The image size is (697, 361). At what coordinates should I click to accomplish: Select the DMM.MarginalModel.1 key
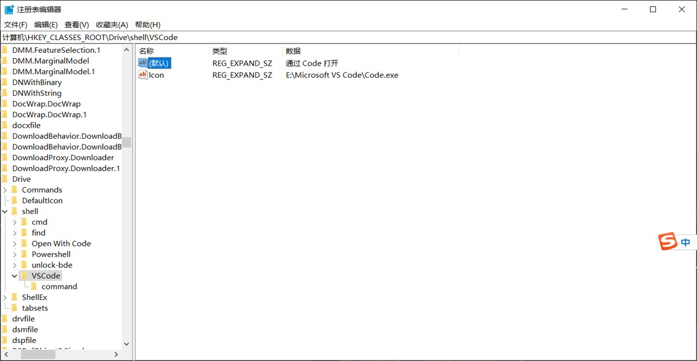(x=53, y=71)
